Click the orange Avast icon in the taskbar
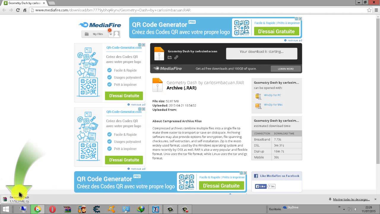The image size is (380, 214). click(111, 209)
